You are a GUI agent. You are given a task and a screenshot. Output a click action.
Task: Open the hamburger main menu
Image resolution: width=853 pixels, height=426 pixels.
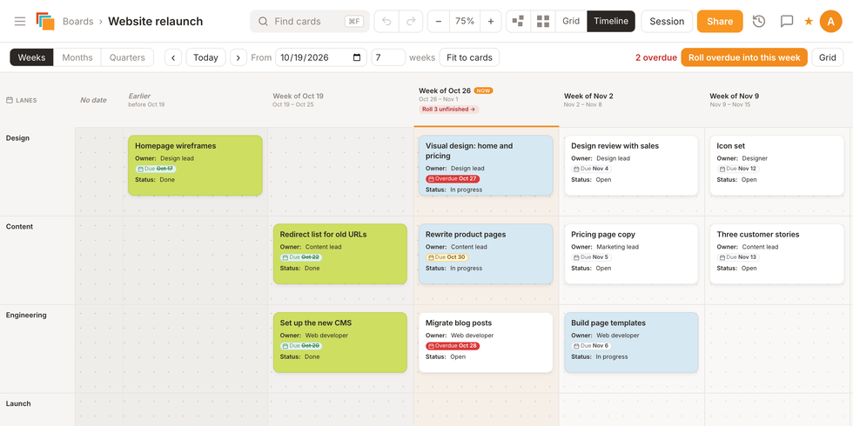pyautogui.click(x=20, y=21)
